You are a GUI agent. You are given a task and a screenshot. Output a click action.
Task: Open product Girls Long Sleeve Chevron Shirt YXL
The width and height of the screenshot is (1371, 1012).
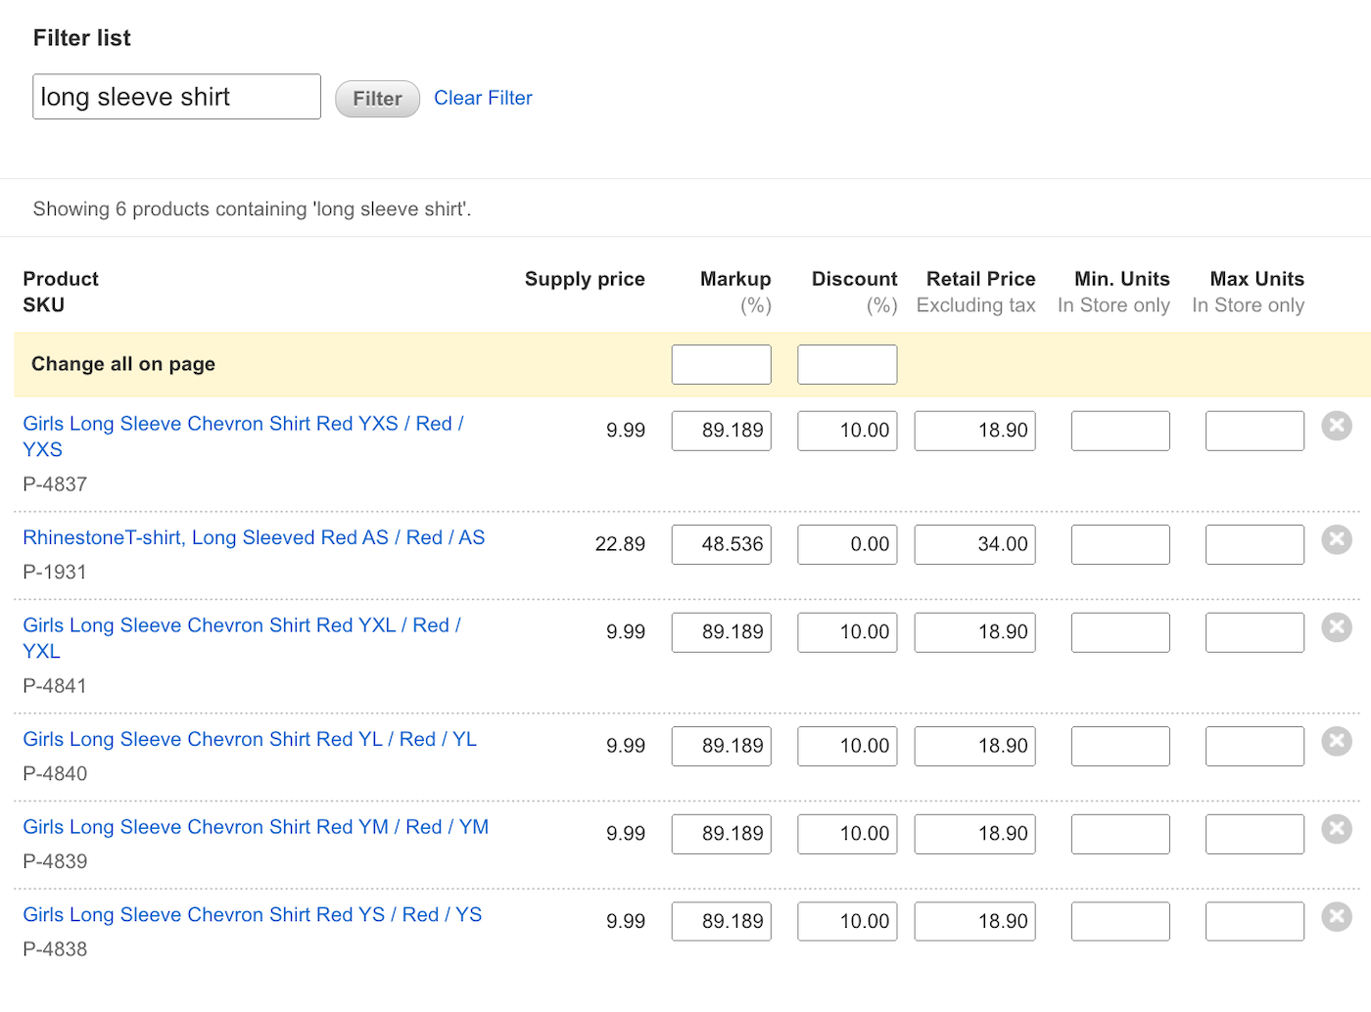click(242, 624)
